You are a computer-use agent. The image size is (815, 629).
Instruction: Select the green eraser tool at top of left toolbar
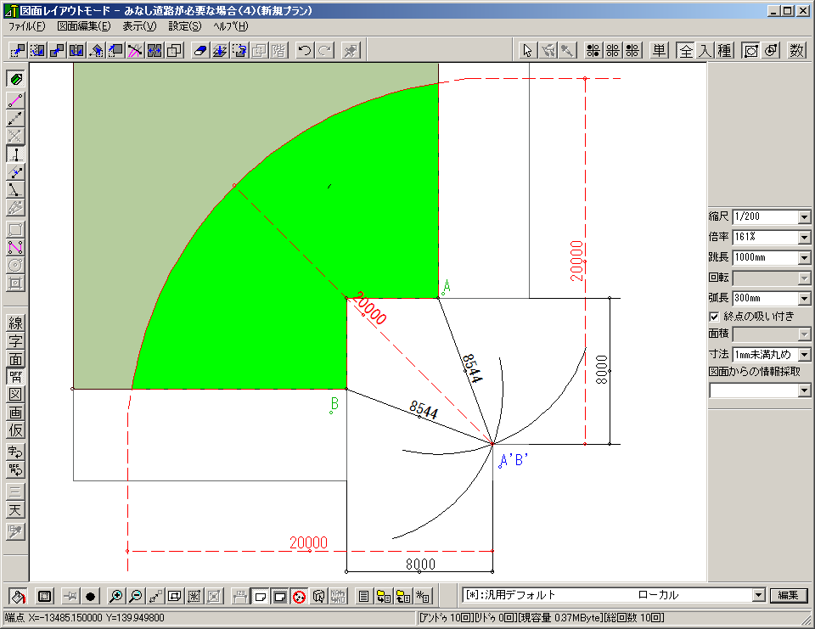[15, 78]
